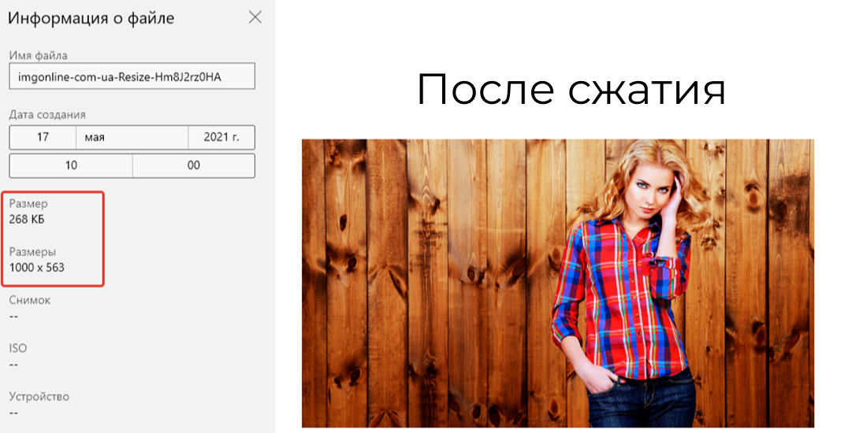
Task: Open the year selector showing 2021 г.
Action: click(221, 137)
